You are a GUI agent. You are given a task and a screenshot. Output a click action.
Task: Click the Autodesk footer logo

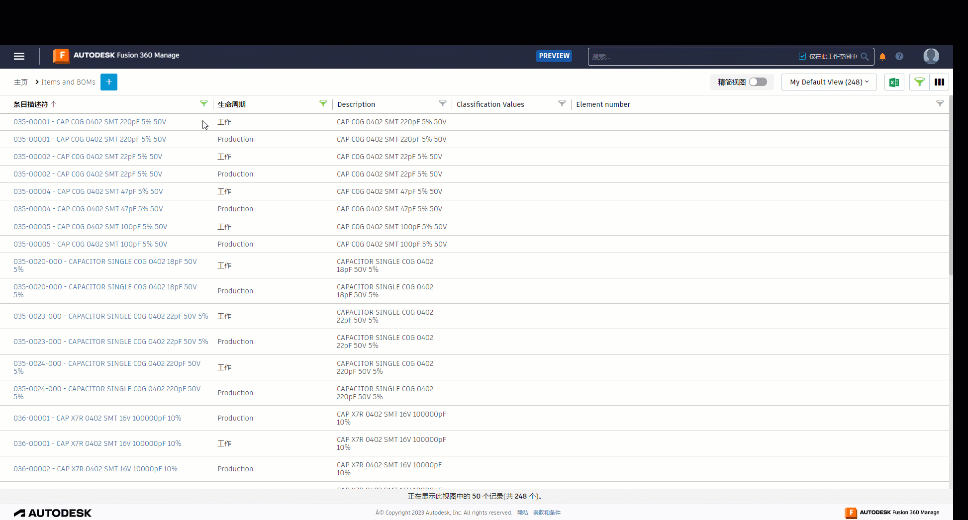53,513
